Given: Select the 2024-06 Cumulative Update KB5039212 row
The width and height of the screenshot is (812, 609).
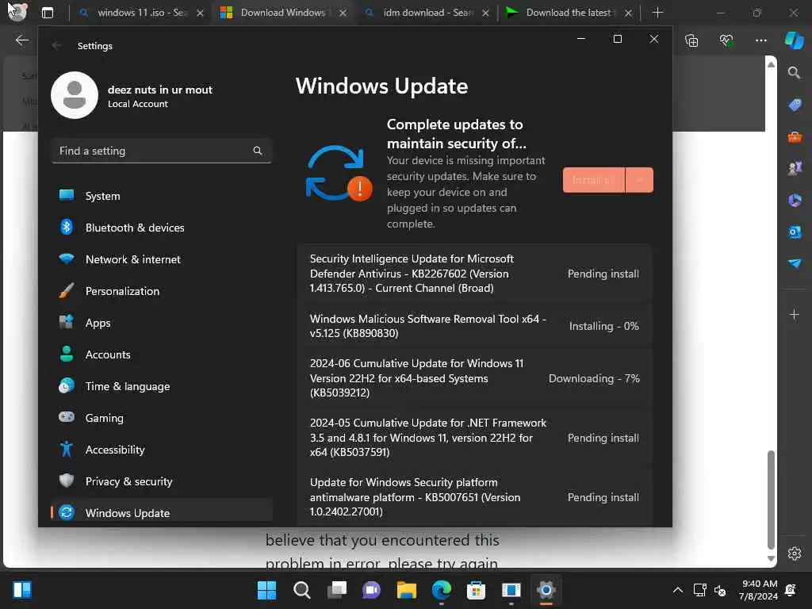Looking at the screenshot, I should [x=474, y=378].
